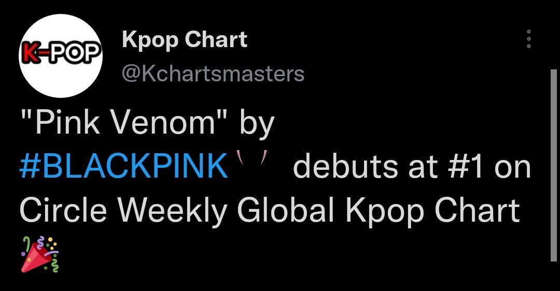This screenshot has width=560, height=291.
Task: Click the Kpop Chart display name
Action: tap(185, 39)
